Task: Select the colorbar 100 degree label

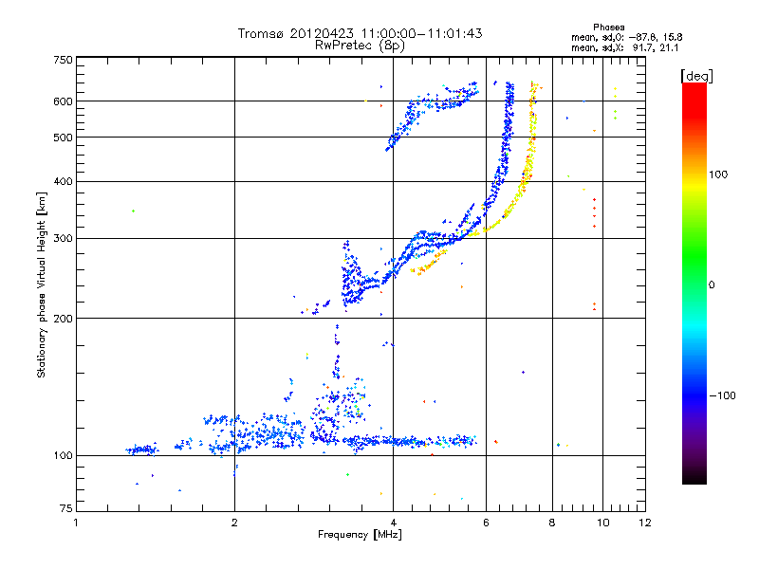Action: click(x=718, y=174)
